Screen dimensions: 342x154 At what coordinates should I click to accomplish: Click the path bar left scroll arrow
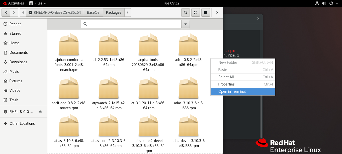click(23, 12)
